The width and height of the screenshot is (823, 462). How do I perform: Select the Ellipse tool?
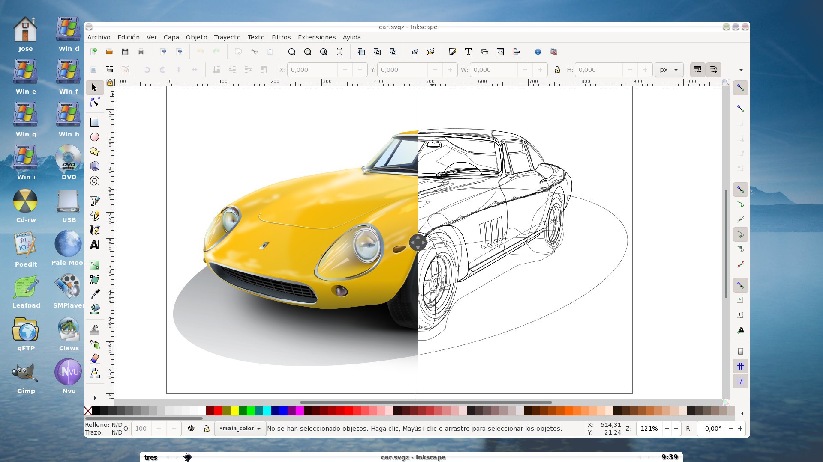click(95, 137)
